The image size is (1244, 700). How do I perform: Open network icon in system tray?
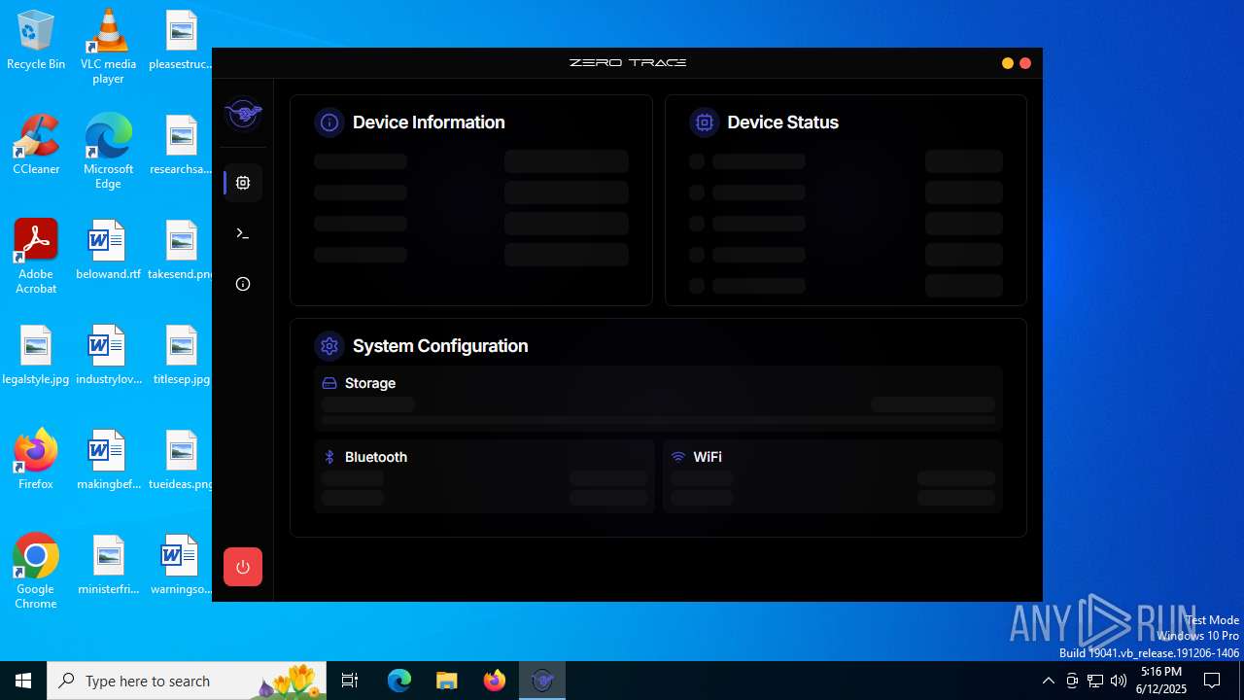pyautogui.click(x=1095, y=681)
